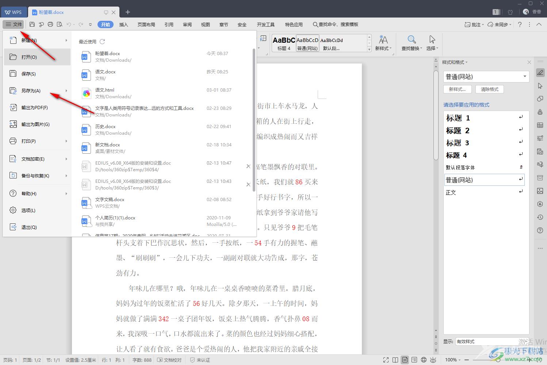Open the picture icon in right sidebar
This screenshot has height=365, width=547.
coord(540,191)
